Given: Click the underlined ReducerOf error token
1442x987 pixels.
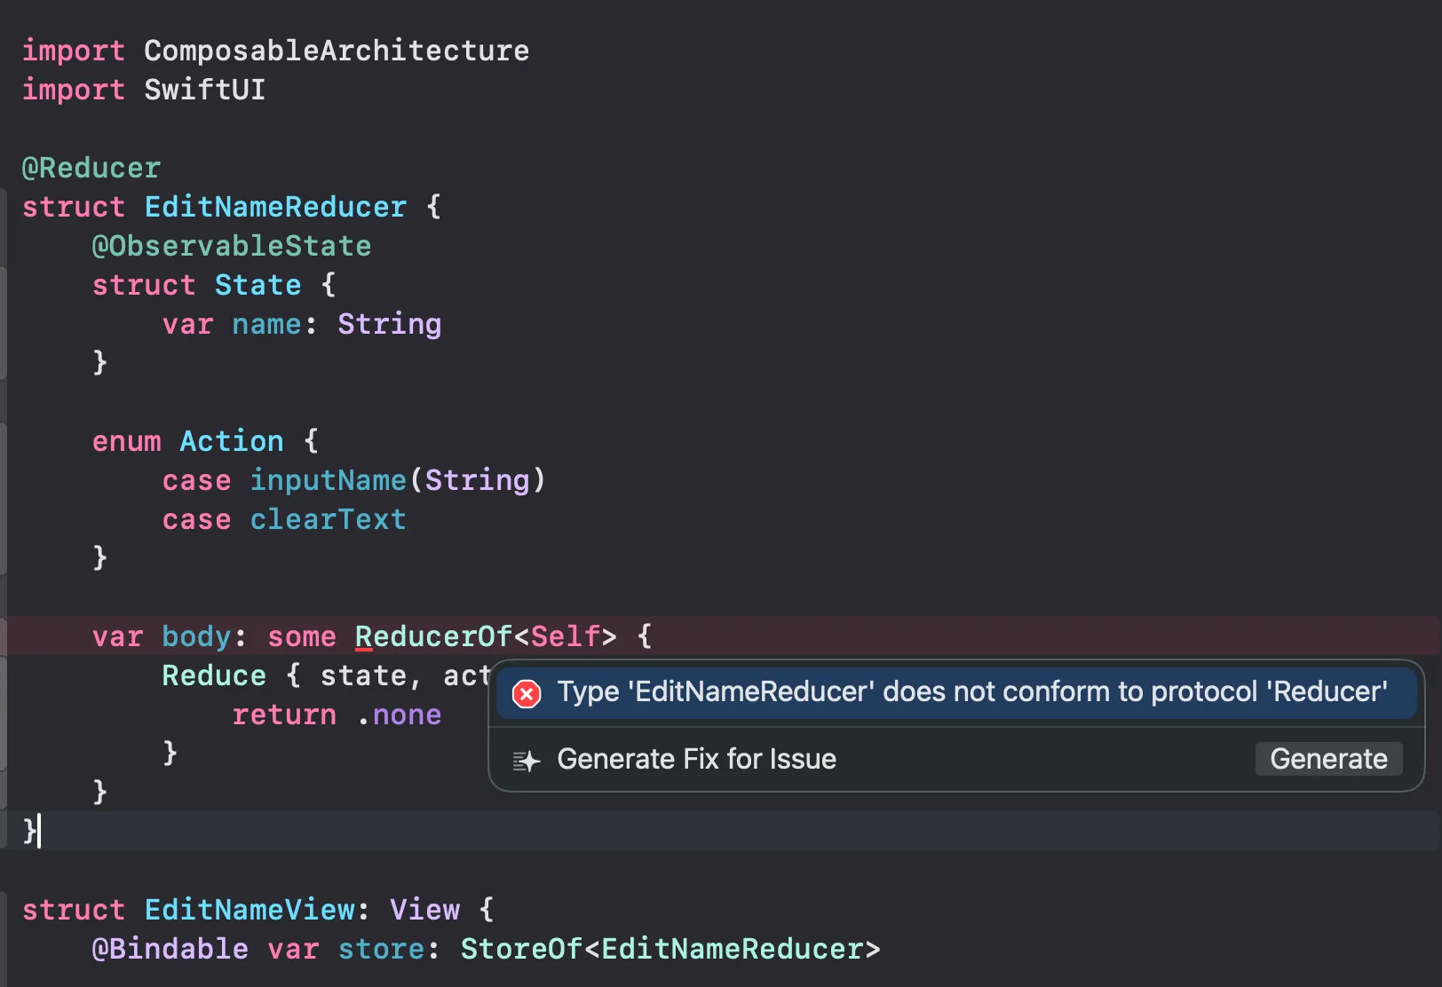Looking at the screenshot, I should [433, 636].
